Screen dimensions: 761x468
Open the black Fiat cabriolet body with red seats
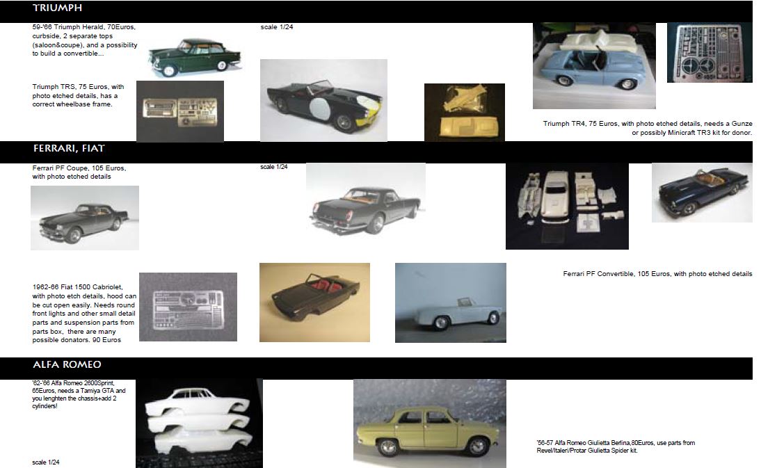click(x=314, y=302)
